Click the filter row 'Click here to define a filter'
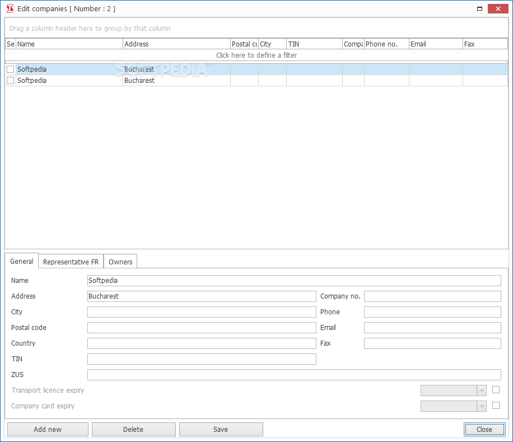 256,55
